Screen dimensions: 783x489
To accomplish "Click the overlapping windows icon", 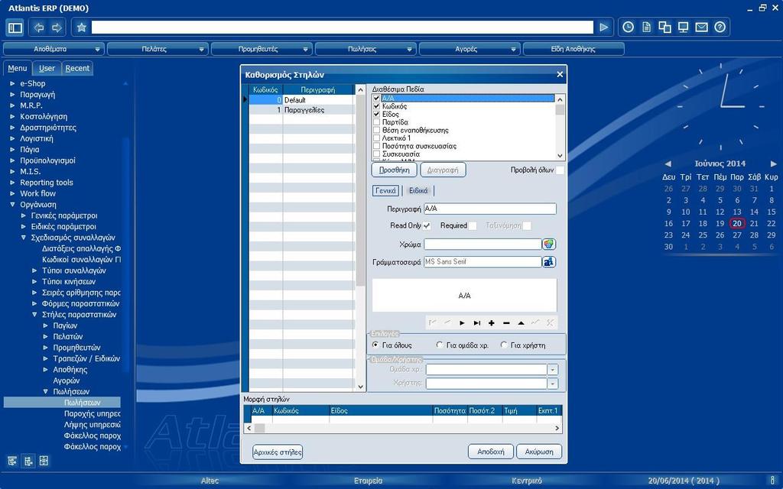I will [664, 28].
